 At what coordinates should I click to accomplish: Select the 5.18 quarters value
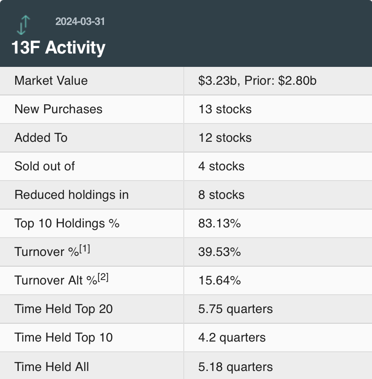(236, 367)
